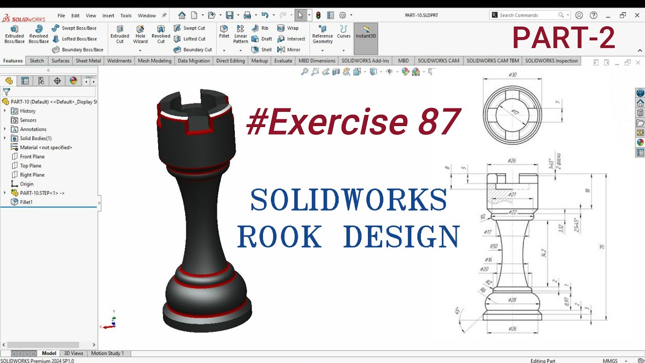Click the MMGS unit system status

610,361
